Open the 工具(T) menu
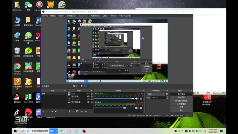 point(105,16)
